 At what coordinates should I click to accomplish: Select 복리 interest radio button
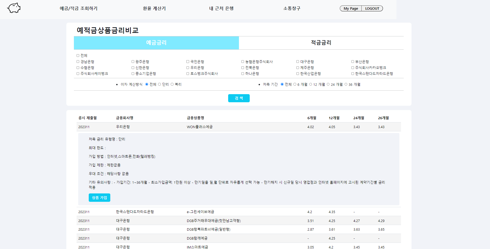172,84
